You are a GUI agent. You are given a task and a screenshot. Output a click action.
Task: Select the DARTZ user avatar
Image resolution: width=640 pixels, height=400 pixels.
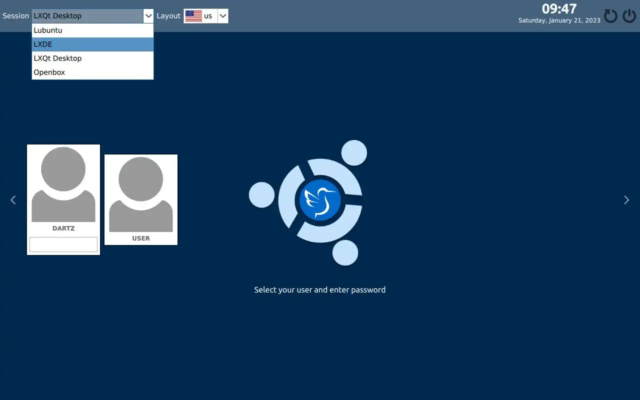click(x=63, y=184)
